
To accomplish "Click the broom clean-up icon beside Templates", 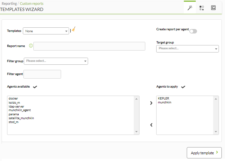I will 74,29.
